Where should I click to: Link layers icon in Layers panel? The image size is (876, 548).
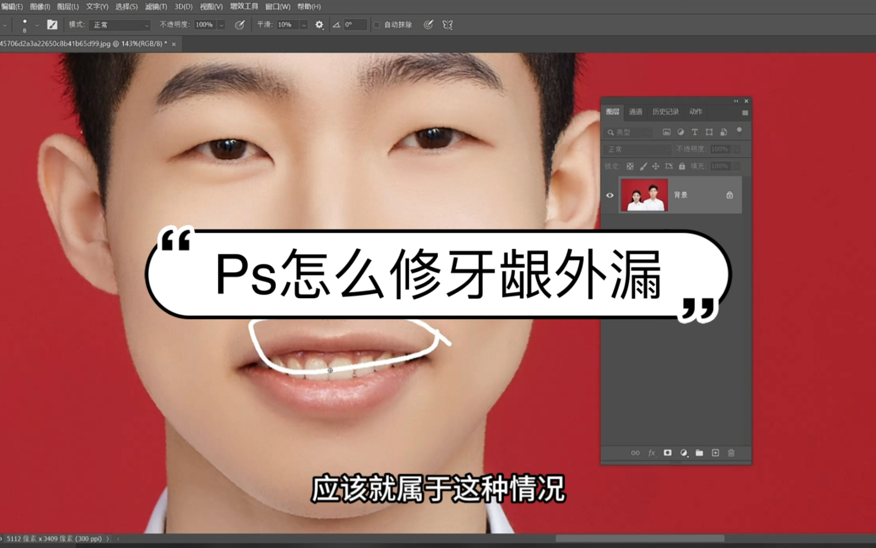(635, 453)
